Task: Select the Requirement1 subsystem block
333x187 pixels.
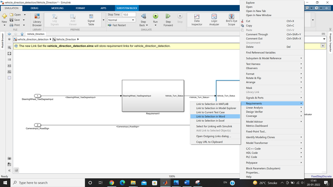Action: pos(153,96)
